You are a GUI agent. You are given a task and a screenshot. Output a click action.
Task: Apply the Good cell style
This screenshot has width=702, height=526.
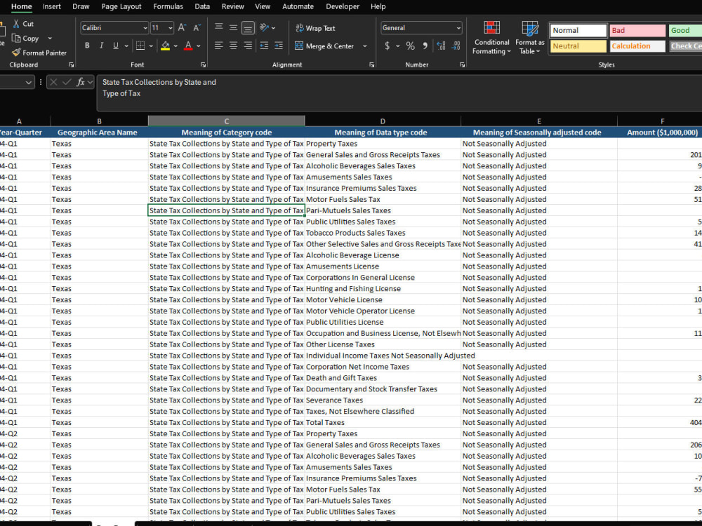(685, 30)
